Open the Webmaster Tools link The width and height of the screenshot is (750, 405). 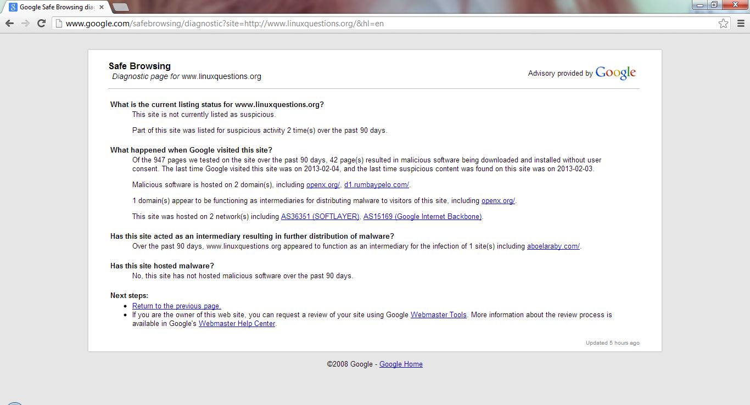pyautogui.click(x=439, y=315)
